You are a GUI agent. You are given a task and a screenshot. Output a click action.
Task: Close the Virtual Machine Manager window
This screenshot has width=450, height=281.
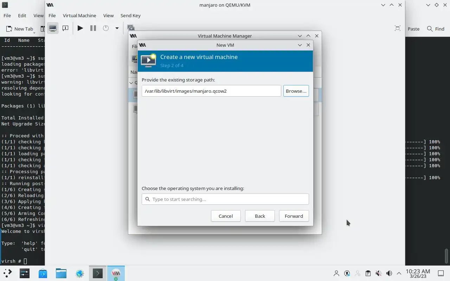[317, 36]
